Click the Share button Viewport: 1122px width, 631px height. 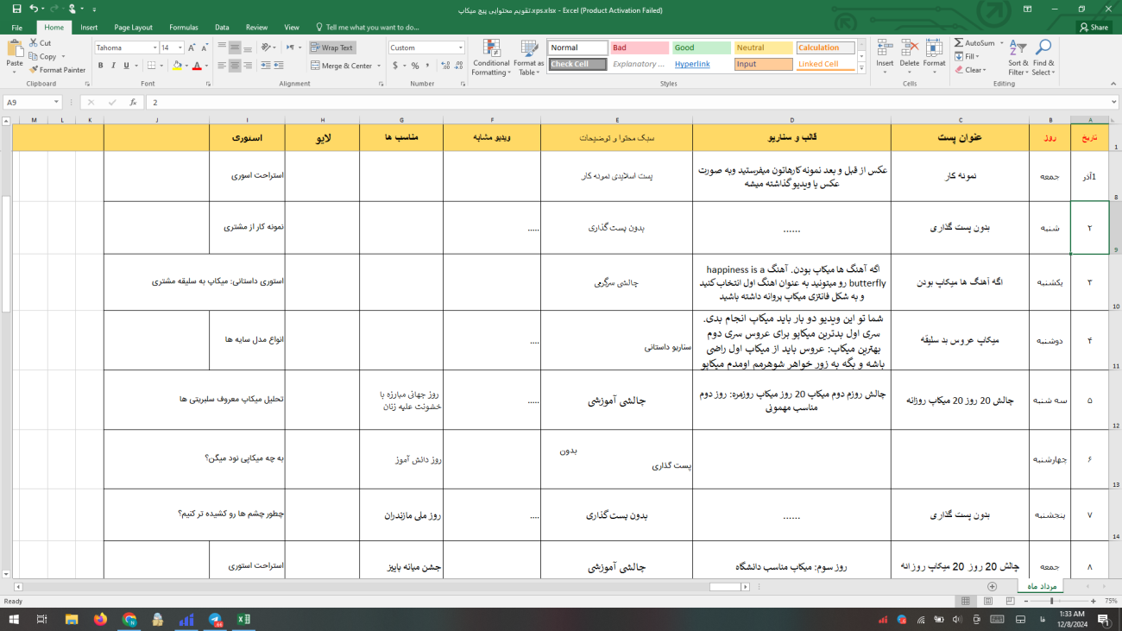1094,27
